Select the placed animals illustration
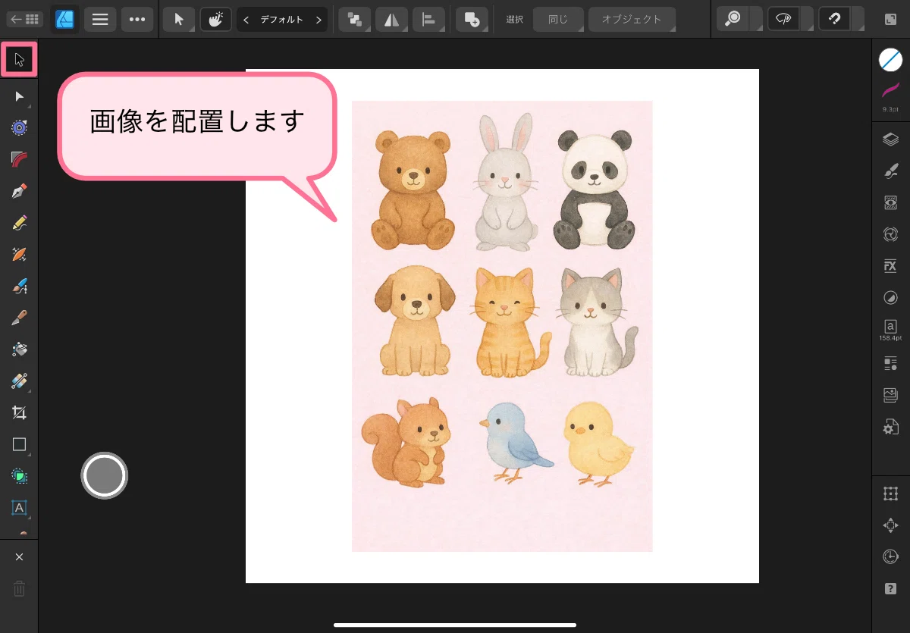 [502, 326]
